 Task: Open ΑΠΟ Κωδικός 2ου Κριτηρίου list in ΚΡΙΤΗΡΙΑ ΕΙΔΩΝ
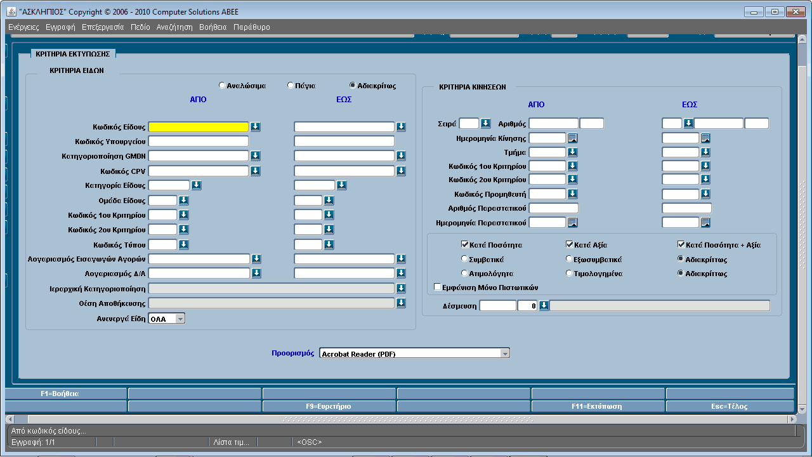(183, 230)
